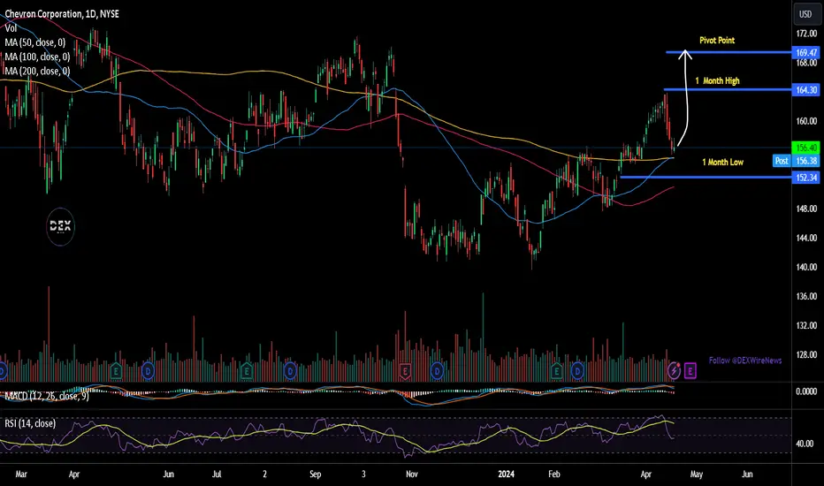
Task: Click the 169.47 pivot price label
Action: click(806, 52)
